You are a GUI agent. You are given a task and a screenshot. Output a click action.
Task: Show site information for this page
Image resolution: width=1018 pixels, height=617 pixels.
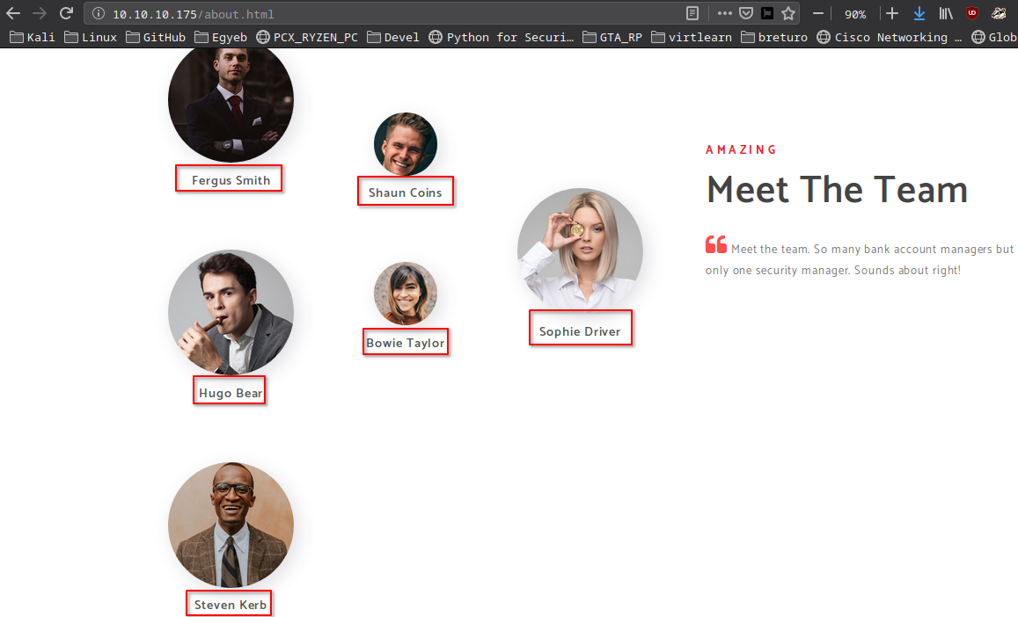click(98, 14)
